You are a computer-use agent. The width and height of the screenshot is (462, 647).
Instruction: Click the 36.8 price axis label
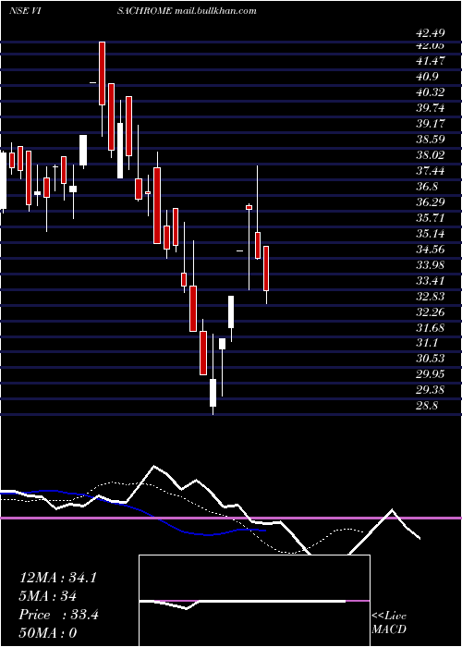pos(427,187)
